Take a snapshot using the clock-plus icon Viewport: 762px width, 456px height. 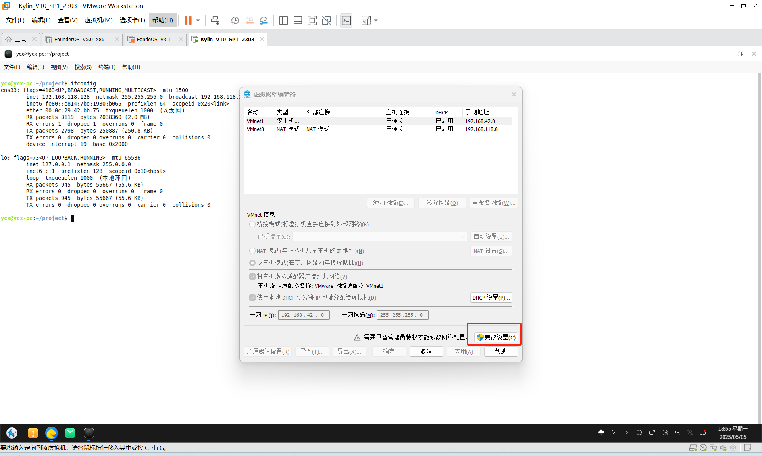[235, 20]
